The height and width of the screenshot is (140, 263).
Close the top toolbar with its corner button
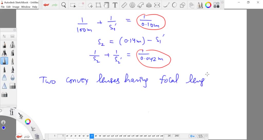[x=222, y=2]
